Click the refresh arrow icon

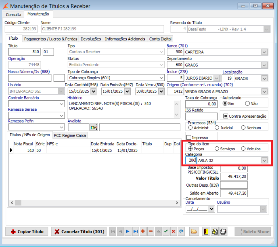pyautogui.click(x=181, y=231)
